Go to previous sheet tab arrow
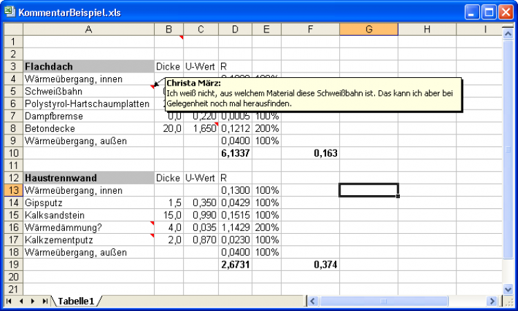This screenshot has height=311, width=518. point(21,301)
